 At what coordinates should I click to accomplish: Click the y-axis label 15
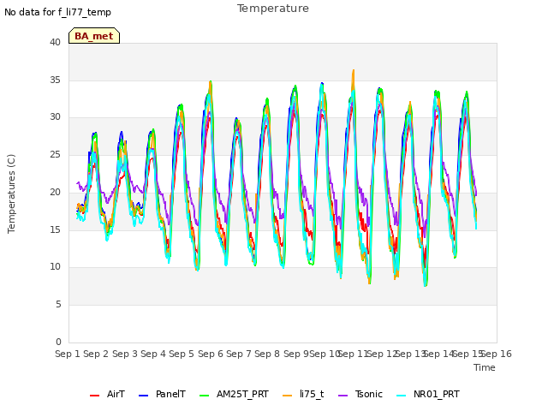click(55, 229)
